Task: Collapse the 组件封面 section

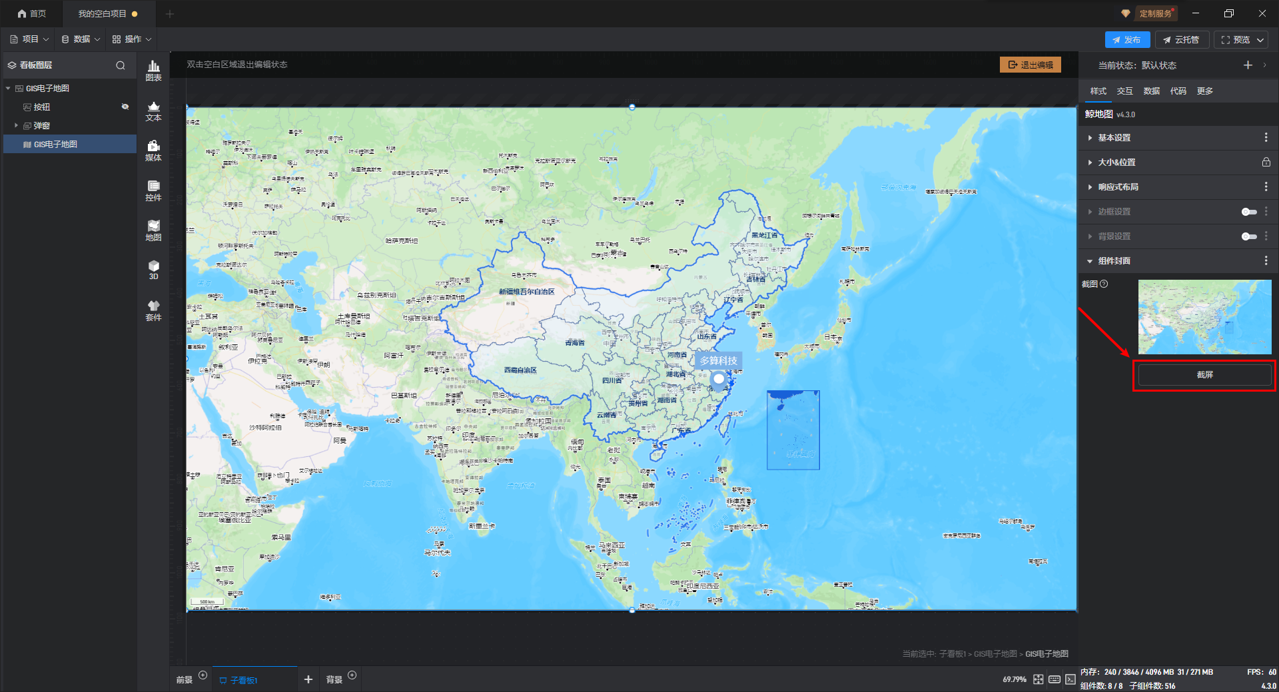Action: (1090, 261)
